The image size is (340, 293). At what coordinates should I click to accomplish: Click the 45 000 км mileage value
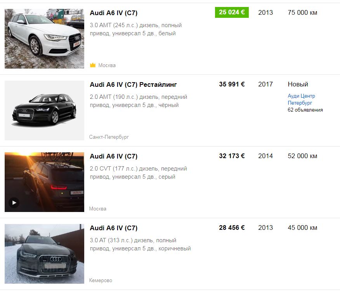coord(302,228)
